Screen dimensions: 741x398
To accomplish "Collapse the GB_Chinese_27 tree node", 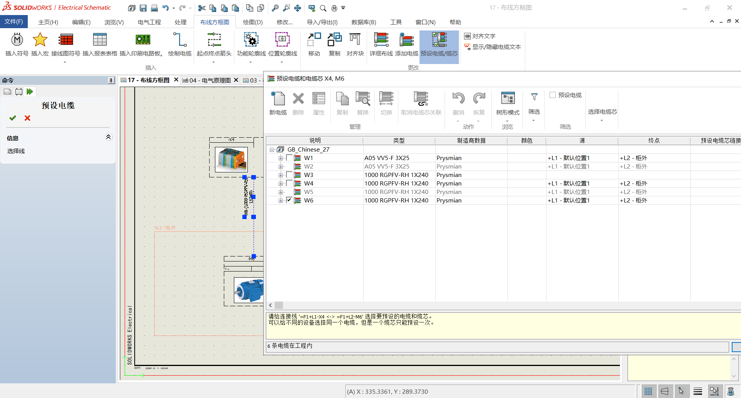I will (x=272, y=150).
